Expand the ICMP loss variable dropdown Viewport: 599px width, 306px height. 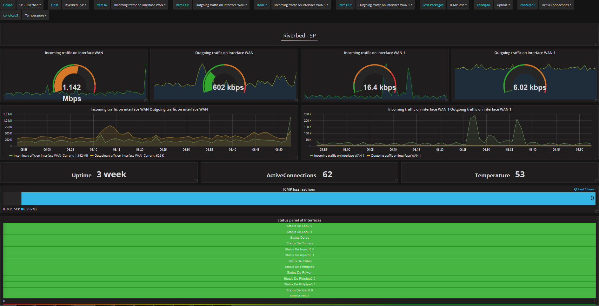pyautogui.click(x=458, y=5)
